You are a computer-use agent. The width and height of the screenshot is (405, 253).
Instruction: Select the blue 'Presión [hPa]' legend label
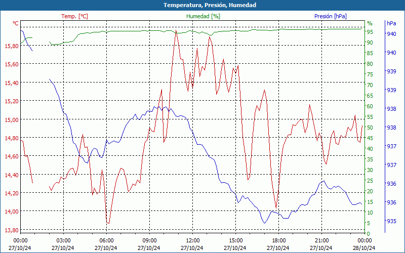tap(331, 16)
